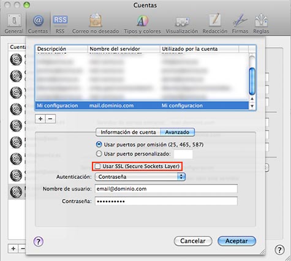Click the Nombre de usuario field

coord(166,189)
